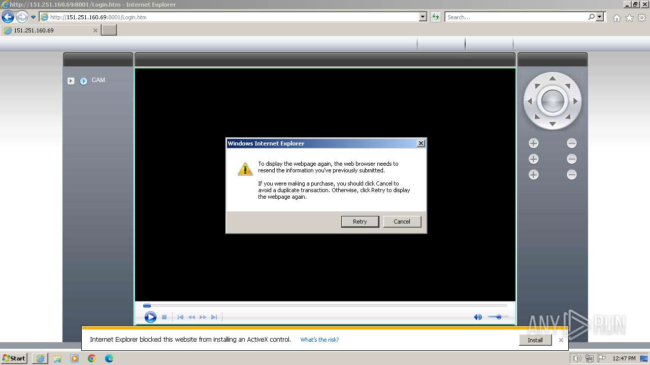Install the blocked ActiveX control

(x=535, y=340)
